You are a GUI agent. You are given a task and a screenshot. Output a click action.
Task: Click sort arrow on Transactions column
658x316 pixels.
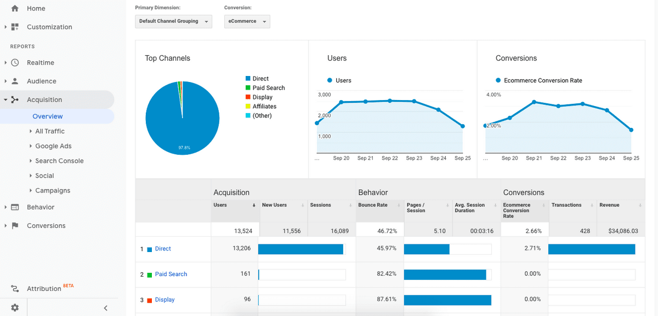point(592,205)
